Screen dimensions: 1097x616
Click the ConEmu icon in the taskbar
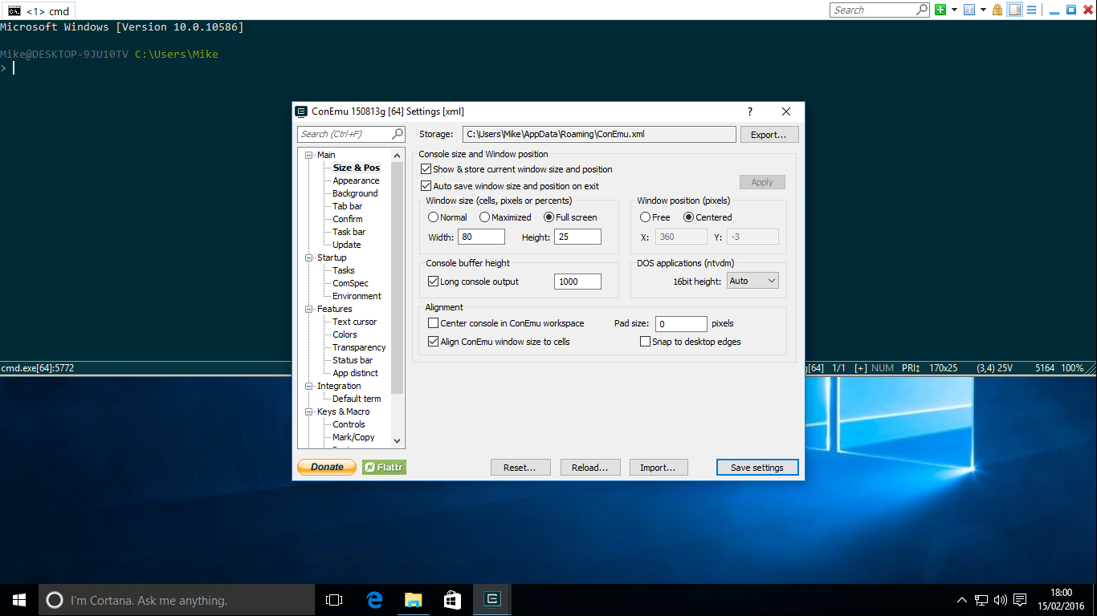492,600
